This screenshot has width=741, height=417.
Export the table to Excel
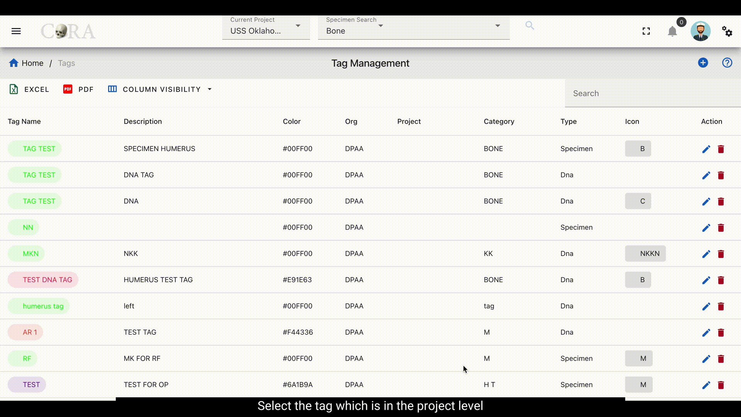click(29, 89)
